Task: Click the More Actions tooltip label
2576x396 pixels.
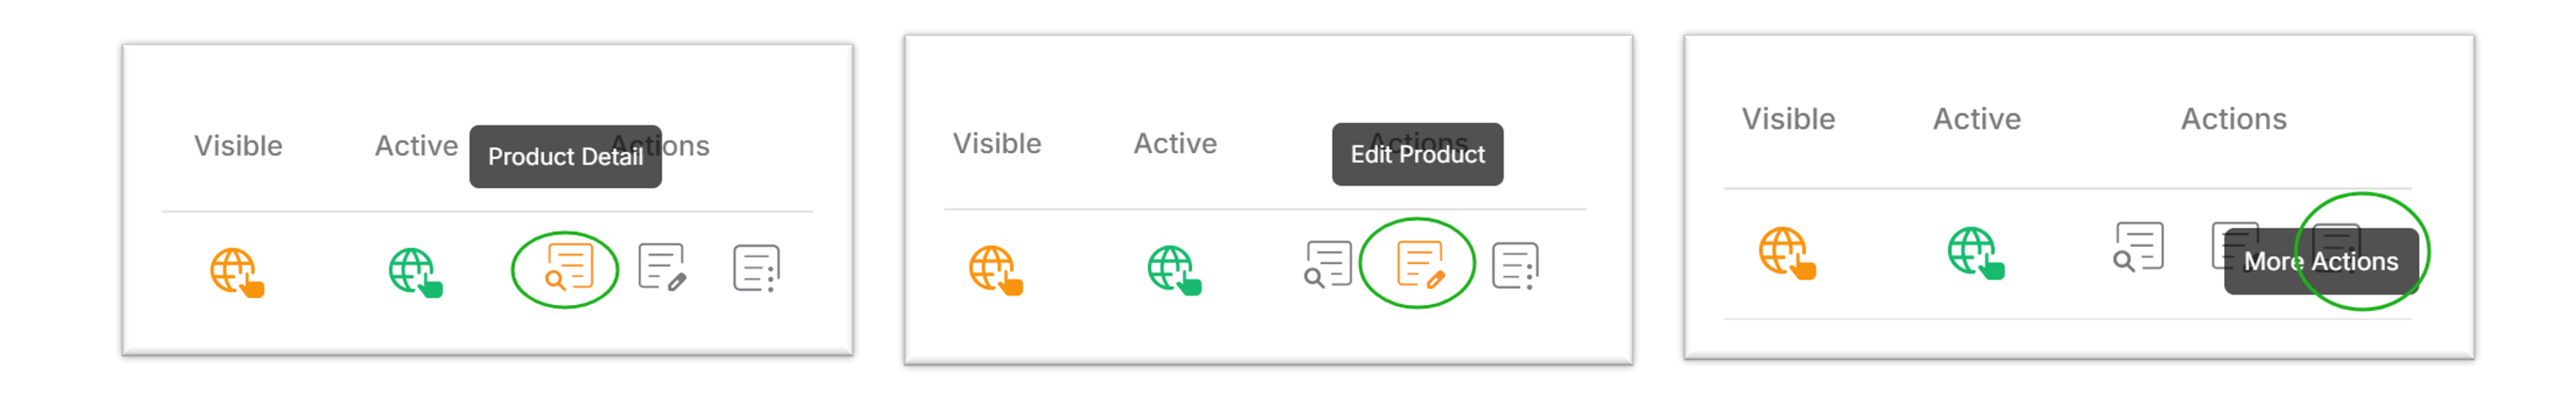Action: [x=2320, y=261]
